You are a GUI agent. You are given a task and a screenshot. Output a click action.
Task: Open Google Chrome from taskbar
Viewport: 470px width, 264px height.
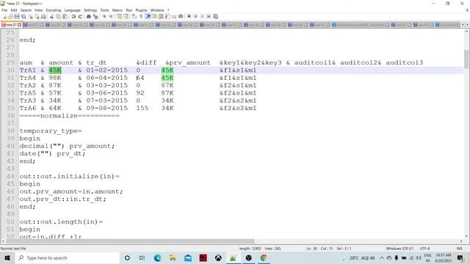264,257
